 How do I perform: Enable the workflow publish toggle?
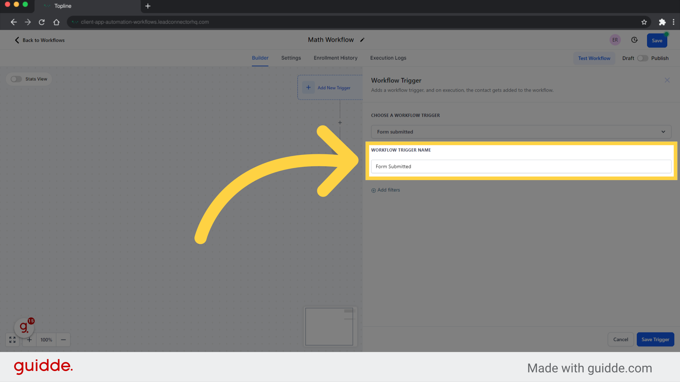coord(642,58)
